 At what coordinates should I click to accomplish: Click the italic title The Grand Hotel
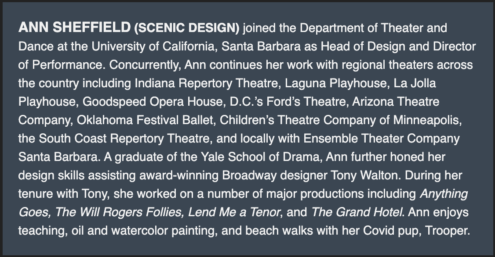(x=357, y=212)
